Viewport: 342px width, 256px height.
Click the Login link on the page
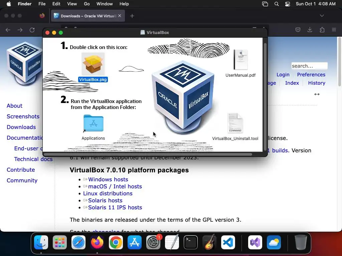(283, 75)
